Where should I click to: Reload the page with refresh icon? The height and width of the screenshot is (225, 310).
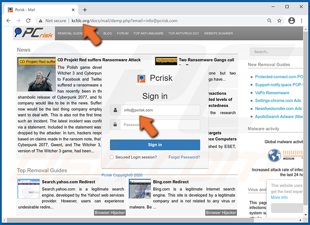click(28, 20)
